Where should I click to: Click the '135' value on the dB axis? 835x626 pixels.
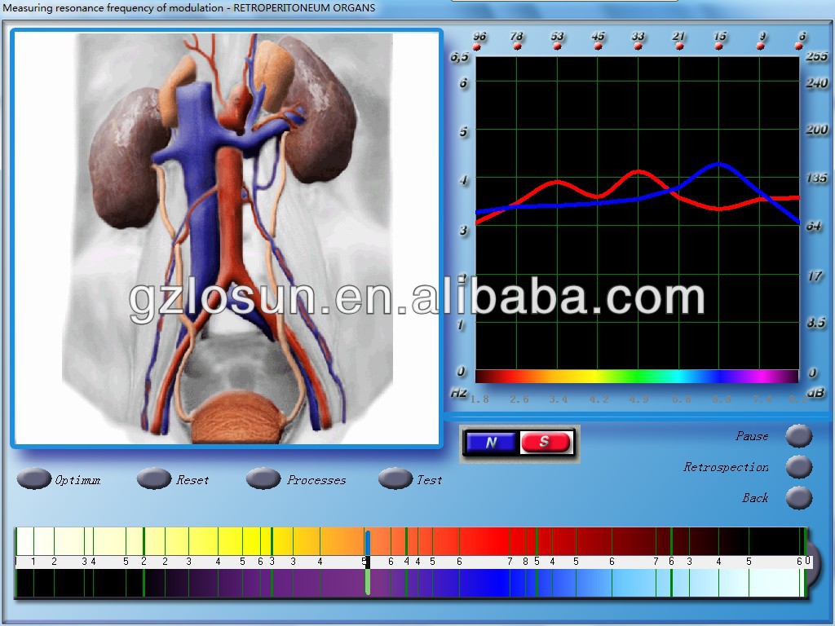click(x=816, y=178)
